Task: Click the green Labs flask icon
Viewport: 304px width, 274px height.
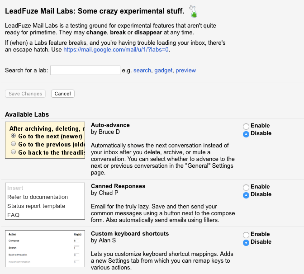Action: click(193, 11)
